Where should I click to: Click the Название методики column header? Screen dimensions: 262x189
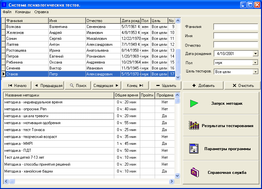pyautogui.click(x=59, y=95)
